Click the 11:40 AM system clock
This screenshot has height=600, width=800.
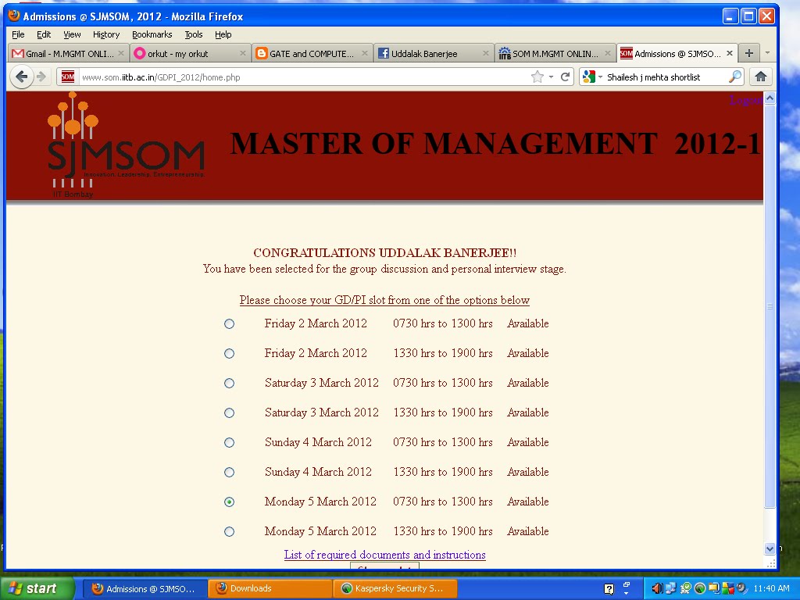click(x=771, y=588)
